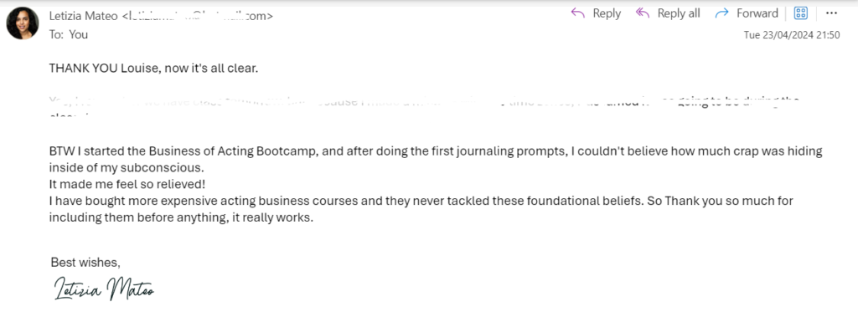Open Letizia Mateo's profile photo
This screenshot has height=327, width=858.
pos(23,23)
